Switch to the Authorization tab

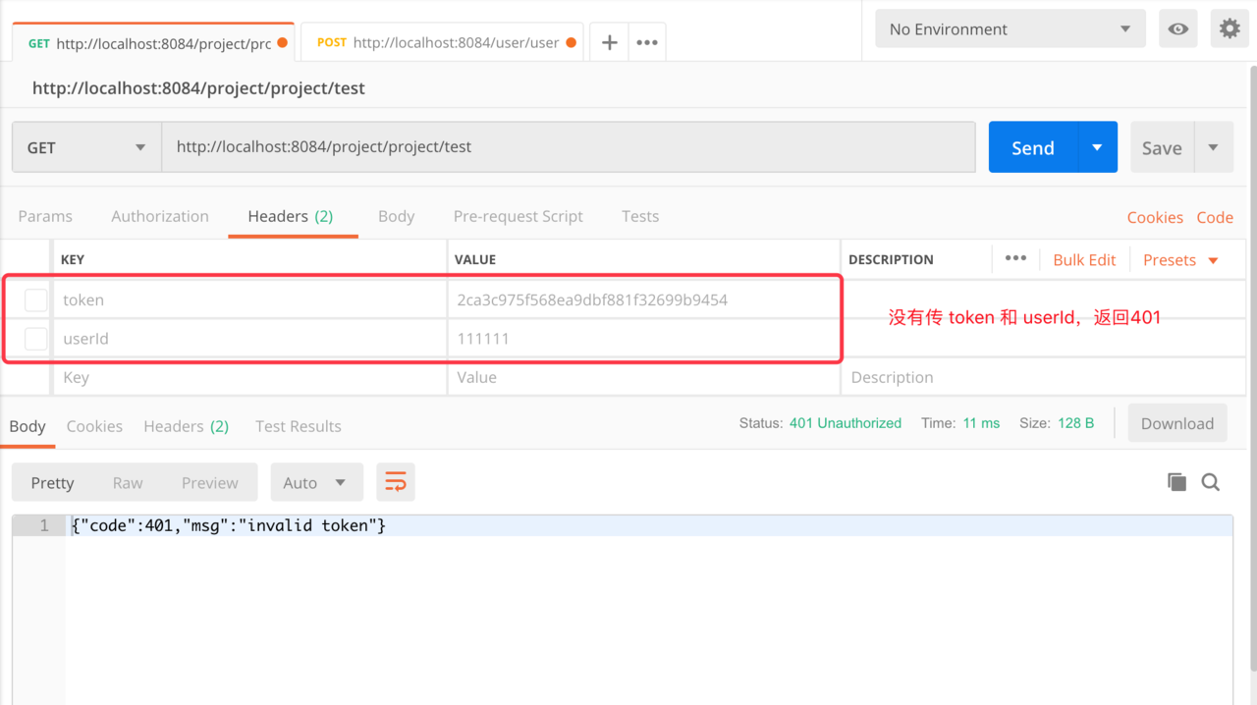click(x=160, y=216)
